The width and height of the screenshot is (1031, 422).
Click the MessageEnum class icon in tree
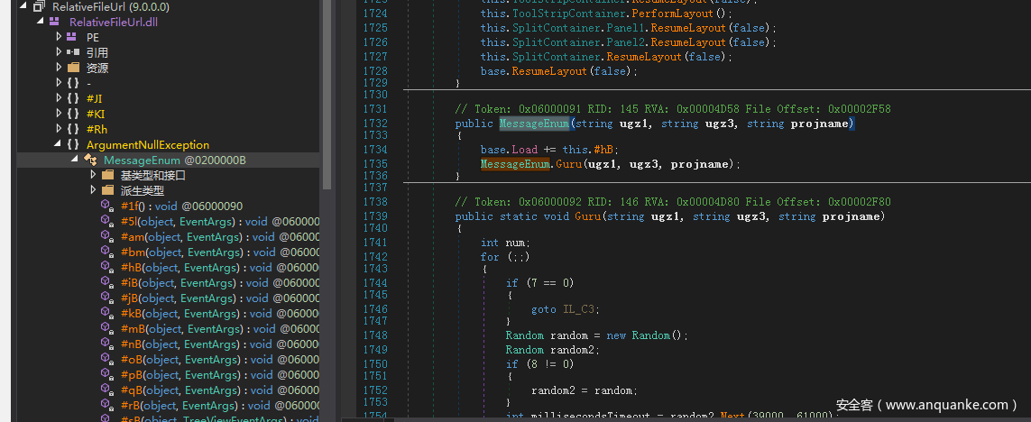pyautogui.click(x=90, y=160)
